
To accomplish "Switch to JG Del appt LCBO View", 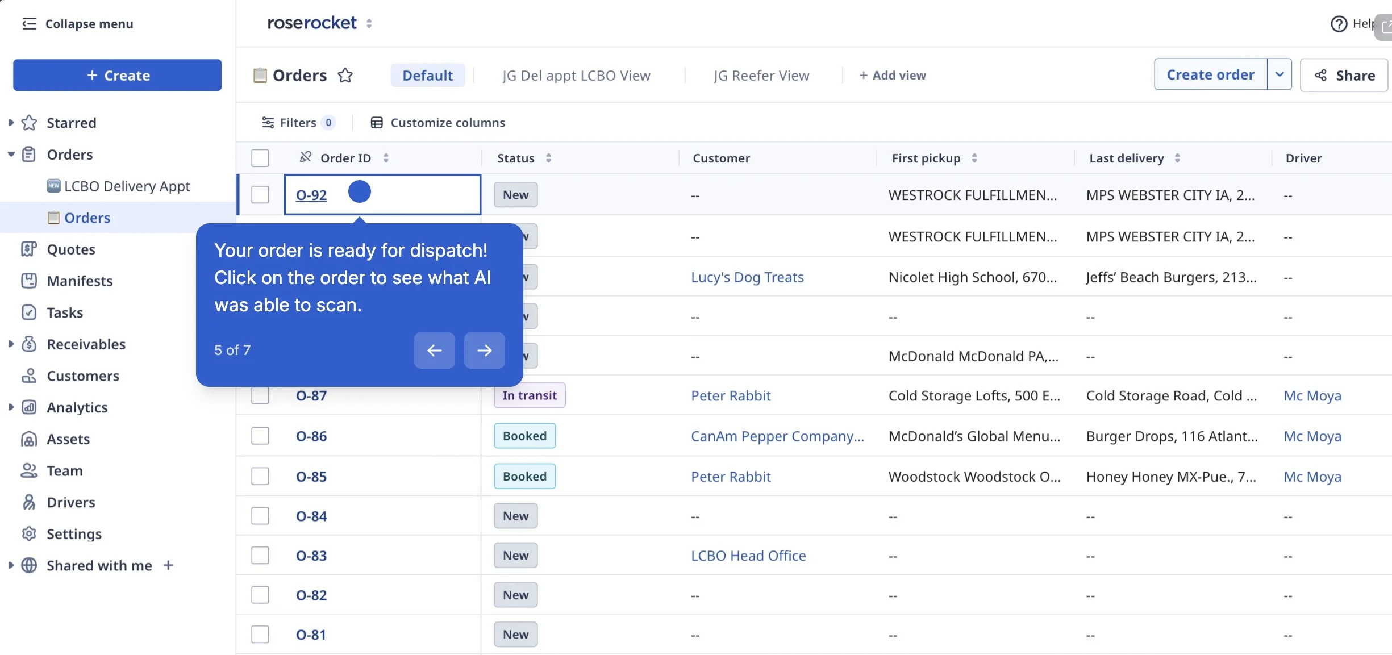I will (x=576, y=75).
